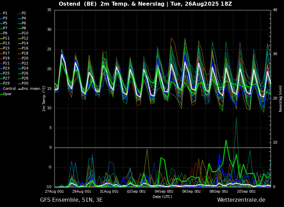Click the P1 legend entry

point(5,13)
